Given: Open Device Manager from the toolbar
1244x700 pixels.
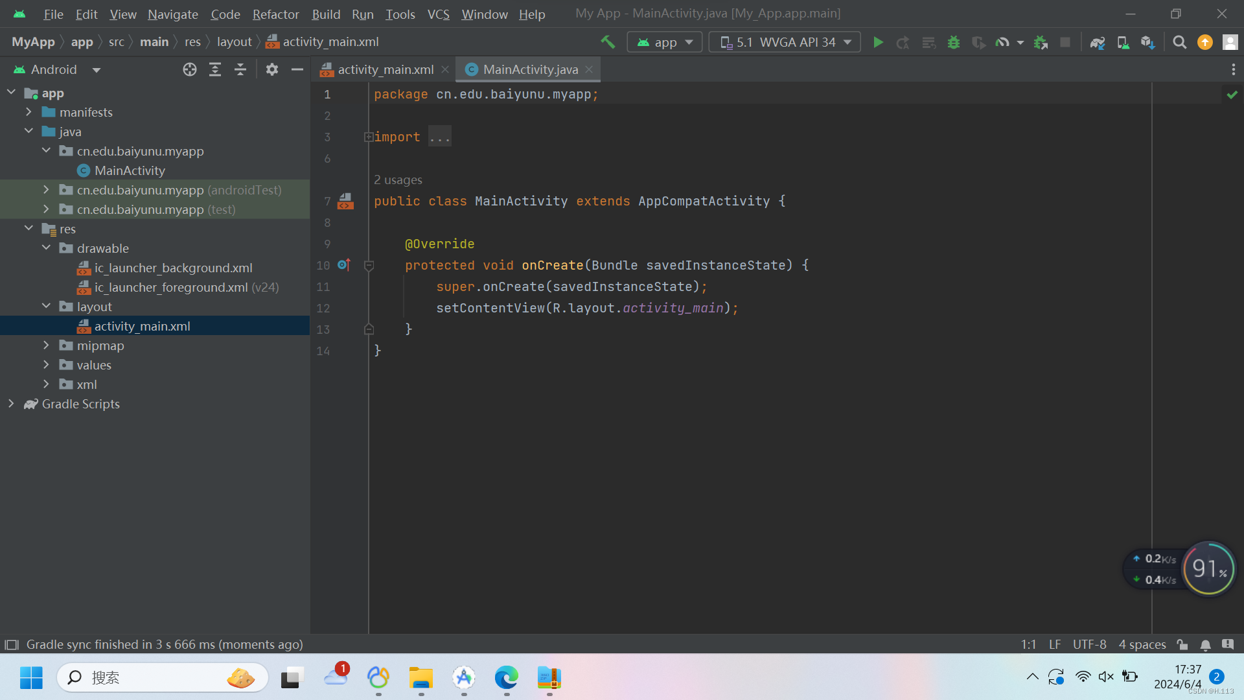Looking at the screenshot, I should [1123, 43].
